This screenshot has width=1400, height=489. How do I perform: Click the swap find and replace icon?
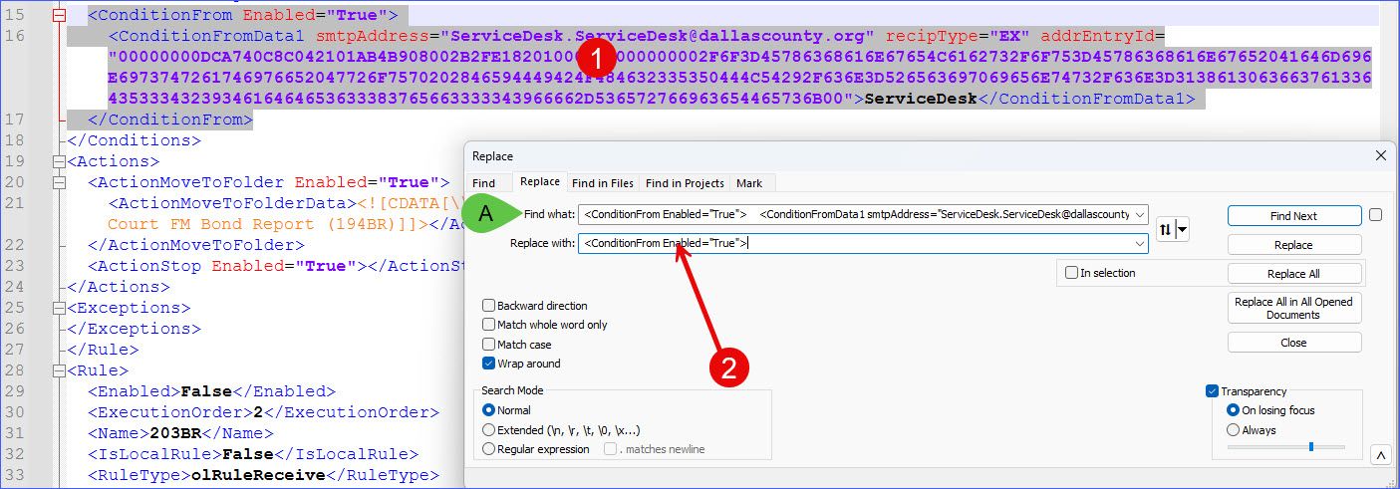(x=1166, y=230)
